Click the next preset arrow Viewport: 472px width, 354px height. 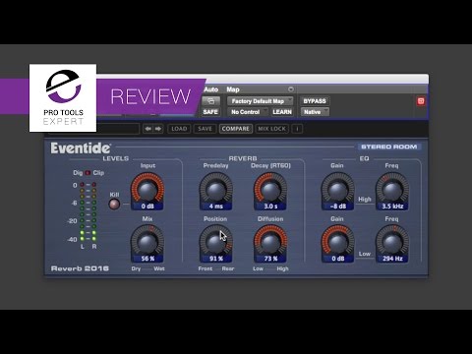click(158, 129)
